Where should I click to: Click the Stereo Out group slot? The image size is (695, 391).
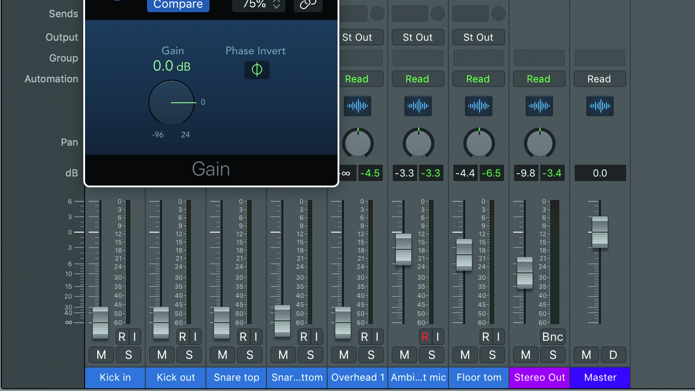tap(539, 58)
